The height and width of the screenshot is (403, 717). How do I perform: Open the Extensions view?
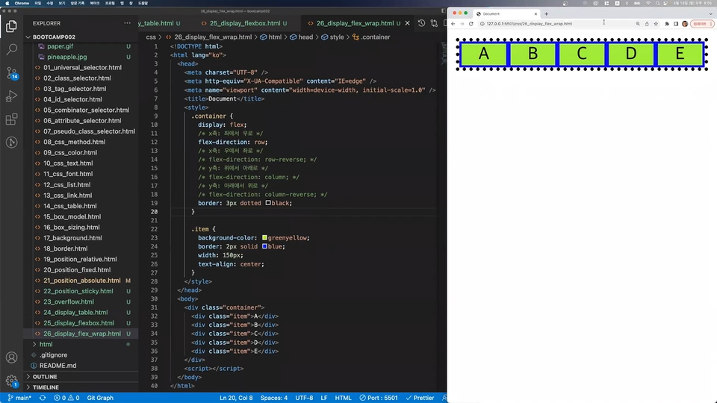point(11,119)
